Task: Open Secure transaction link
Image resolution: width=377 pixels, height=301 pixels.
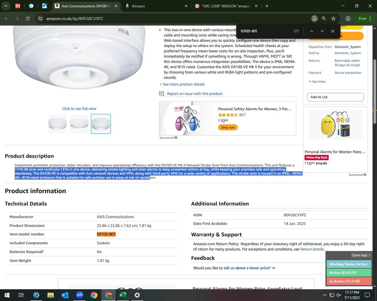Action: (x=348, y=73)
